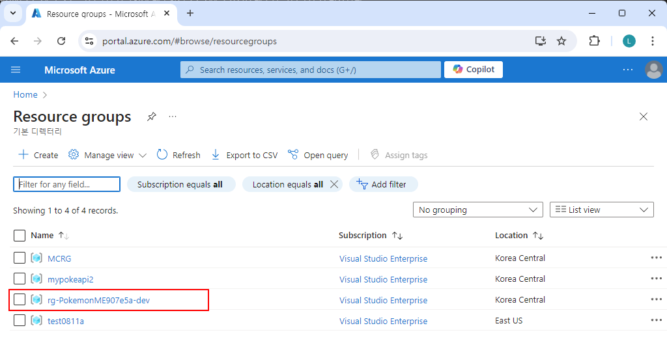Open the MCRG resource group link
667x356 pixels.
pyautogui.click(x=59, y=258)
